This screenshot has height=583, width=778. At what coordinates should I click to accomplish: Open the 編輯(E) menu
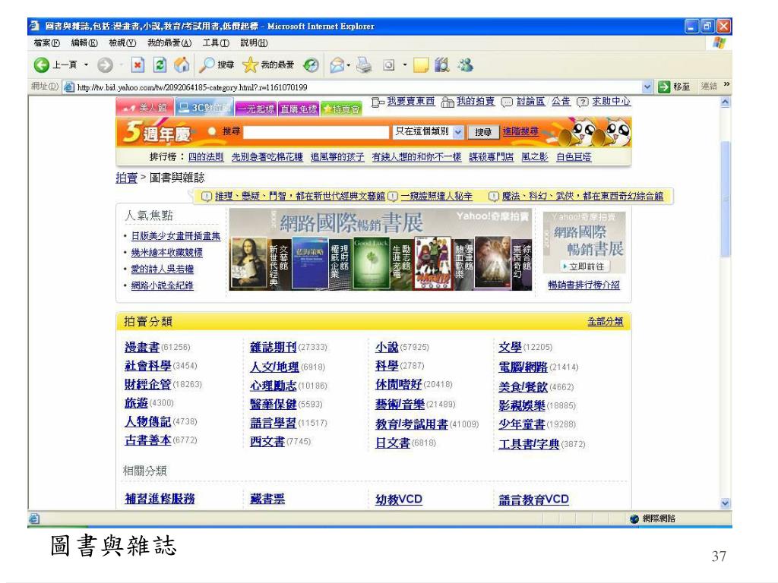pyautogui.click(x=84, y=43)
